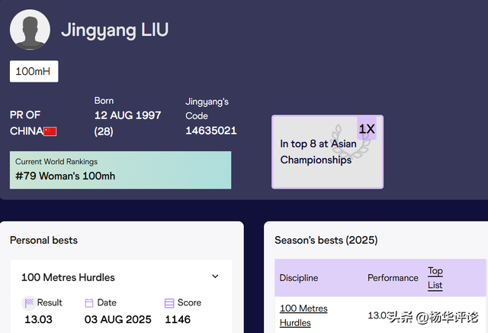The image size is (488, 333).
Task: Click the birth date 12 AUG 1997
Action: click(x=127, y=115)
